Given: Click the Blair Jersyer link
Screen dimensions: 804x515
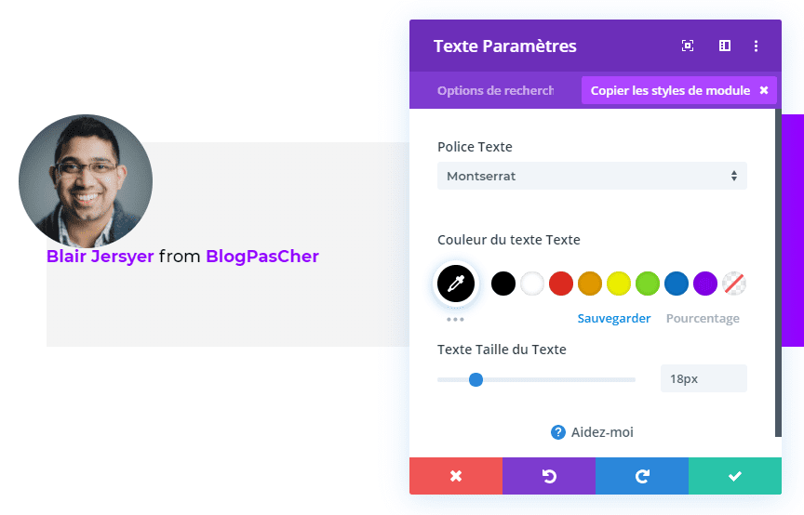Looking at the screenshot, I should pos(100,257).
